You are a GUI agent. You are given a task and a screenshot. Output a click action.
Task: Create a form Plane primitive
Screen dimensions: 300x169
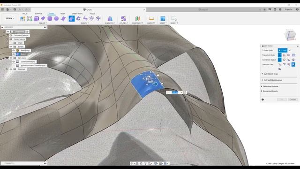pos(43,19)
